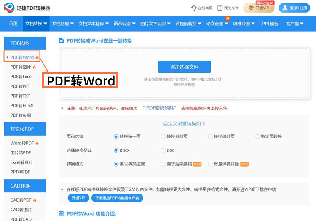Open PPT转PDF in the sidebar
The height and width of the screenshot is (221, 316).
tap(20, 172)
